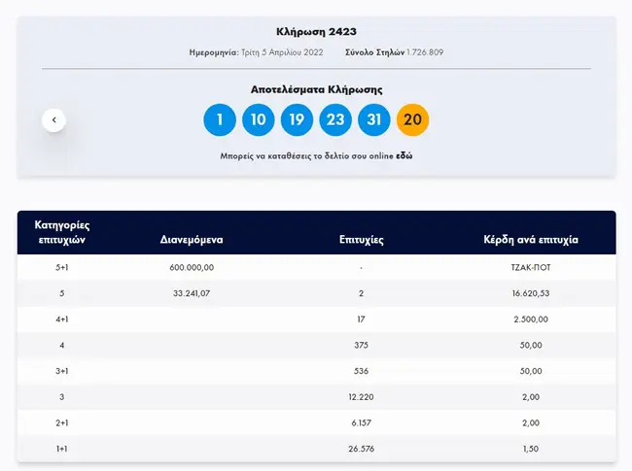The image size is (632, 471).
Task: Click the blue ball number 31
Action: [x=374, y=119]
